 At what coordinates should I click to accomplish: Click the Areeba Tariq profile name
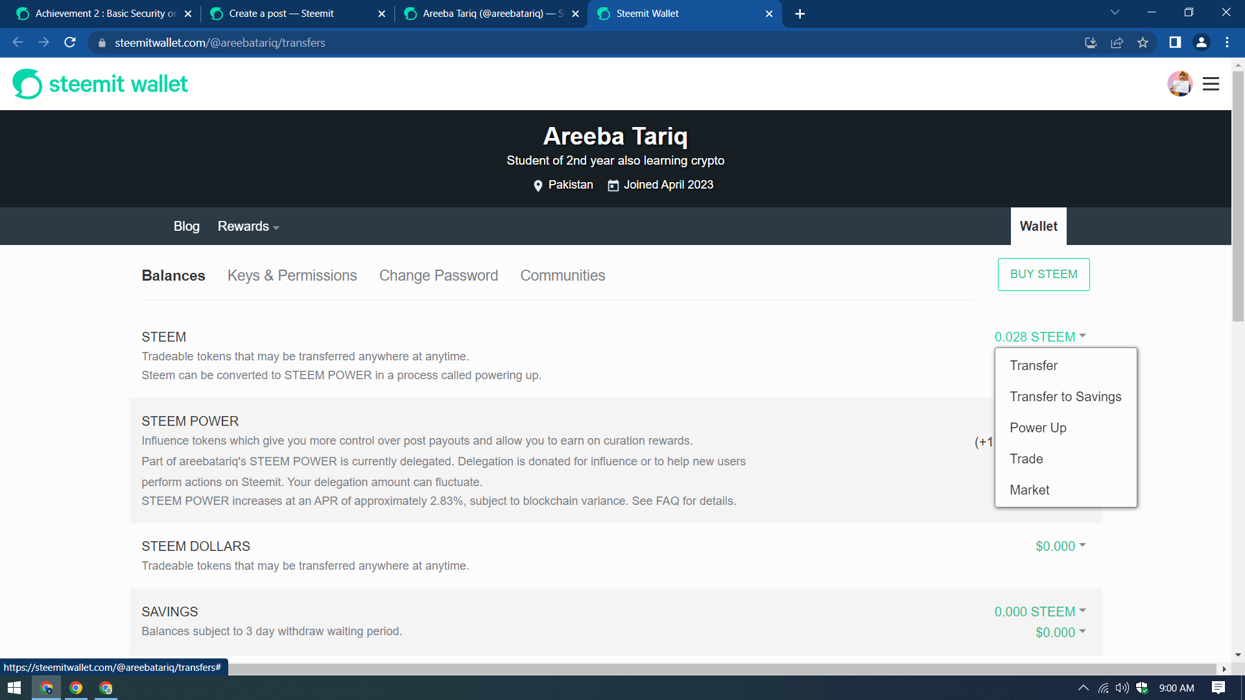[615, 136]
